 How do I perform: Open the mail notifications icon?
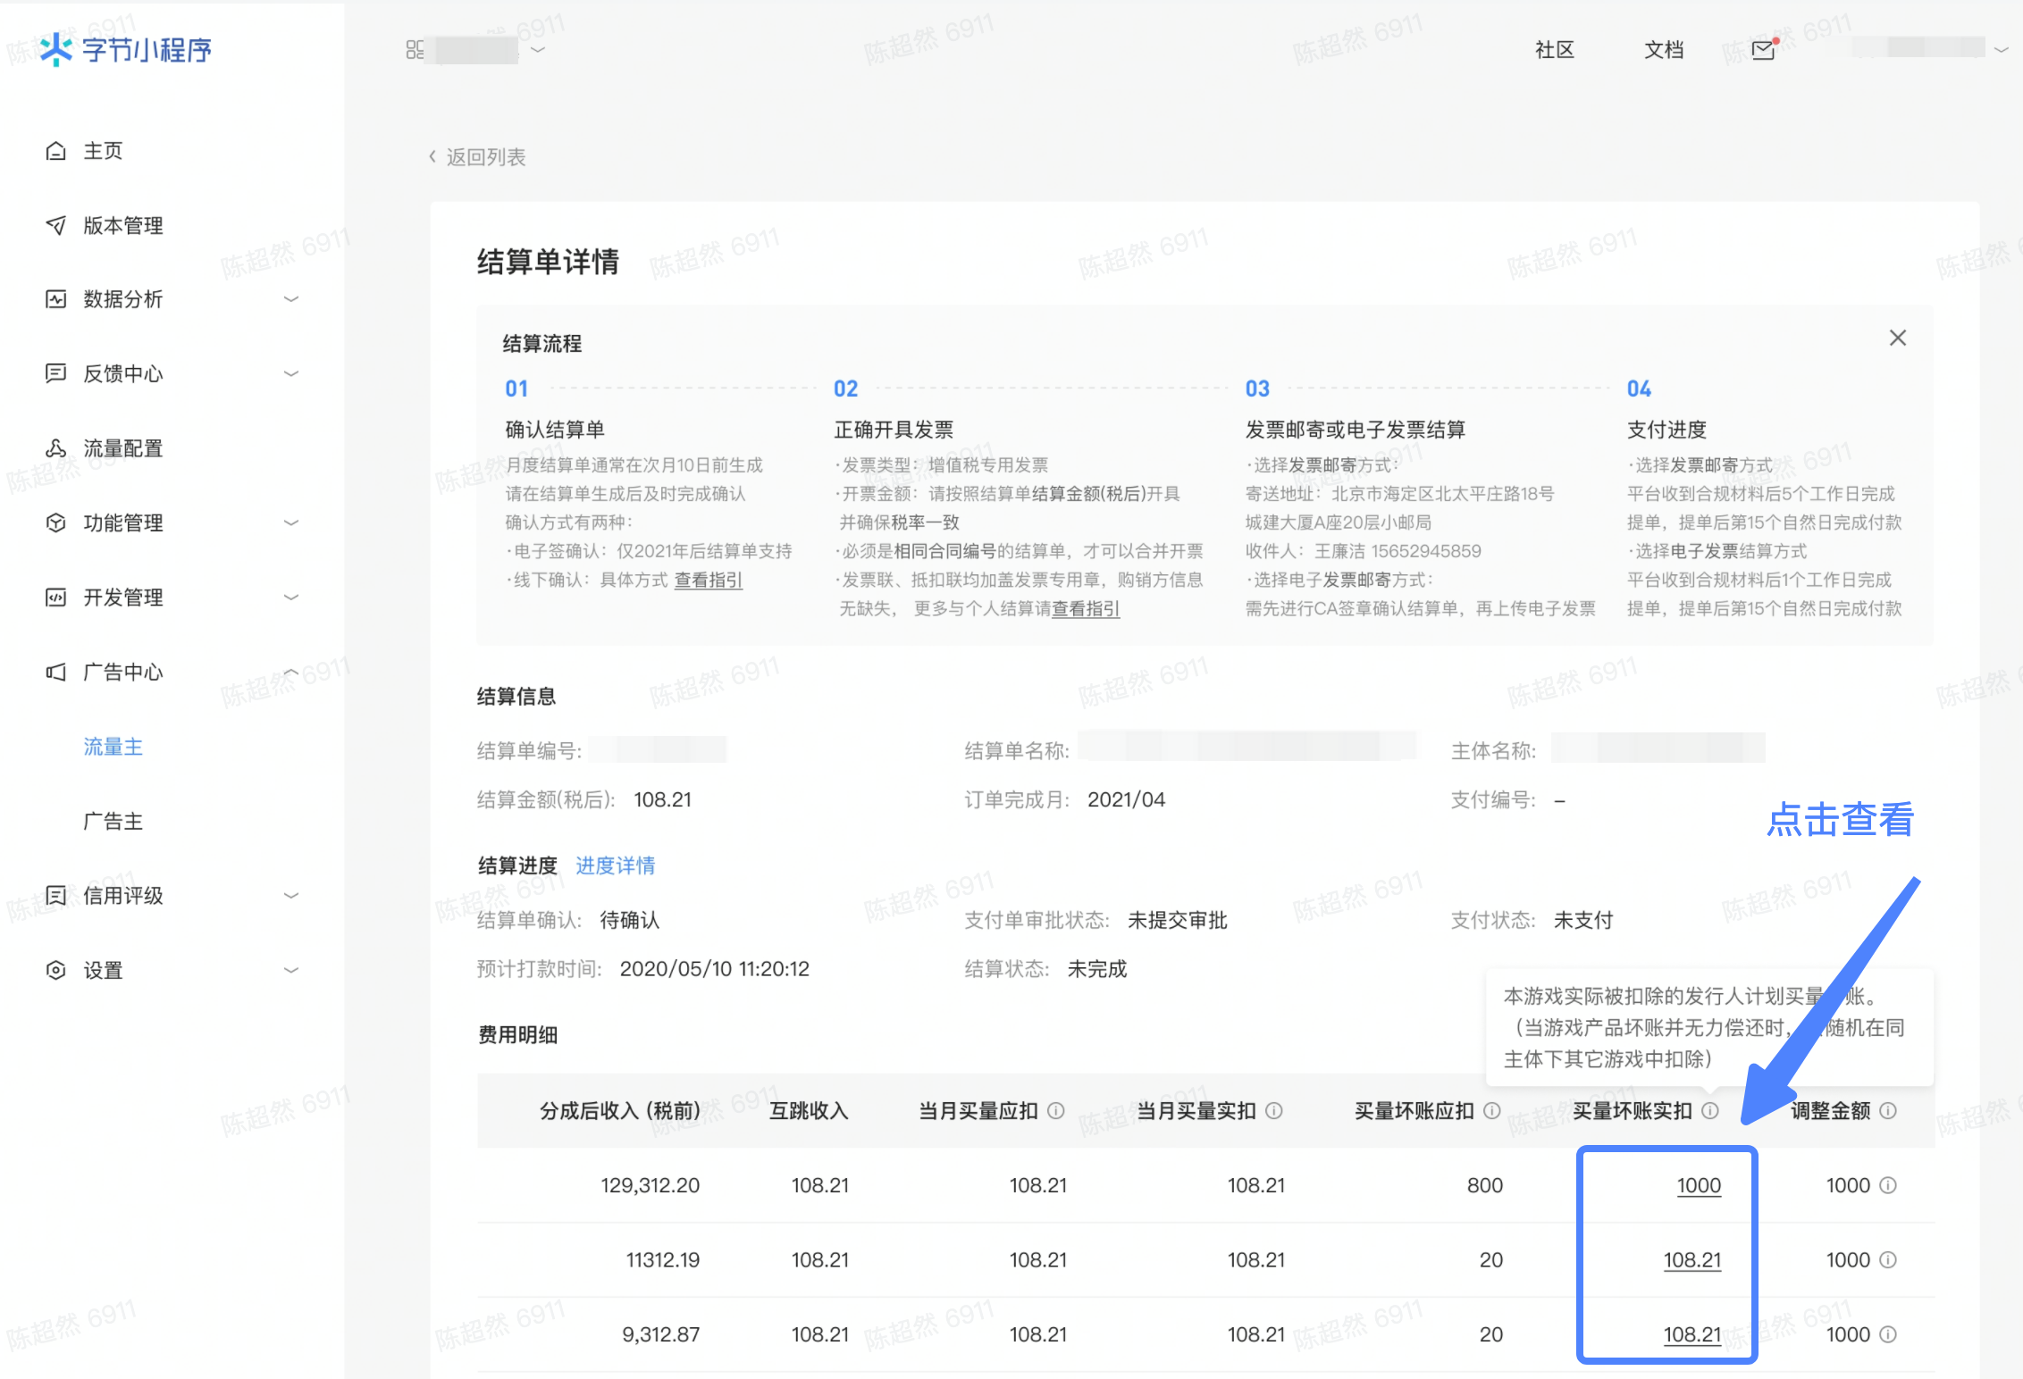pyautogui.click(x=1764, y=50)
